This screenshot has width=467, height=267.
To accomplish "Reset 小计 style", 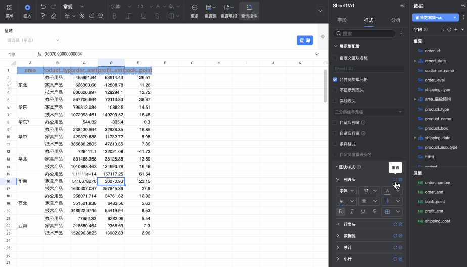I will 395,259.
